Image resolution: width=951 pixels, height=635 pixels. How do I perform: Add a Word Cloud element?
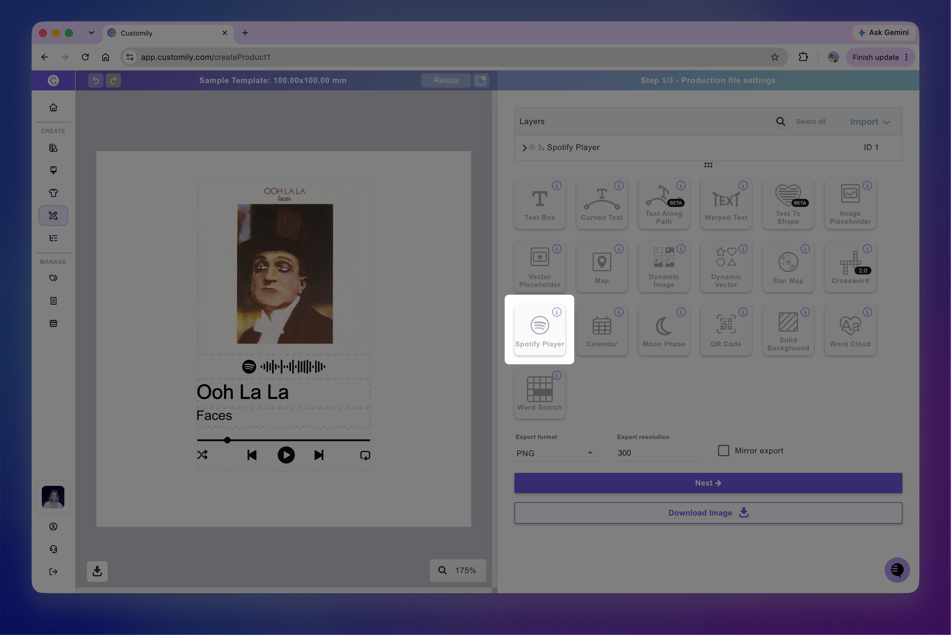pos(850,330)
